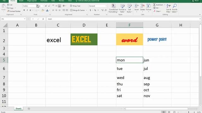Screen dimensions: 202x113
Task: Open Sort & Filter menu
Action: pos(169,8)
